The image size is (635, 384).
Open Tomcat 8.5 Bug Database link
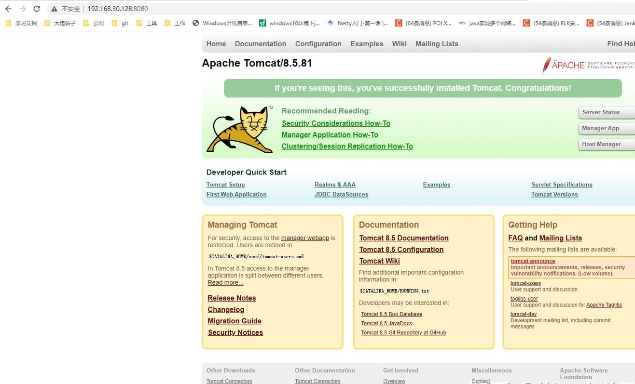[x=392, y=314]
